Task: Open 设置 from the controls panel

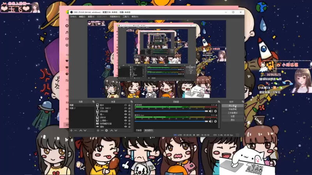Action: [x=232, y=116]
